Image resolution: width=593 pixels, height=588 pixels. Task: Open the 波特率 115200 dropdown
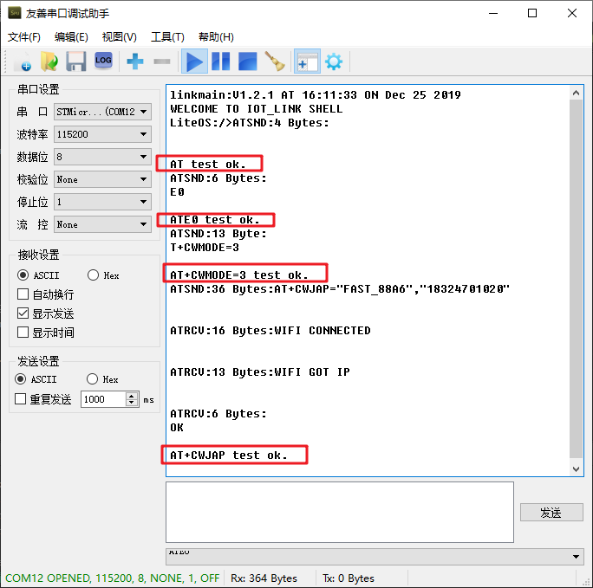[102, 134]
